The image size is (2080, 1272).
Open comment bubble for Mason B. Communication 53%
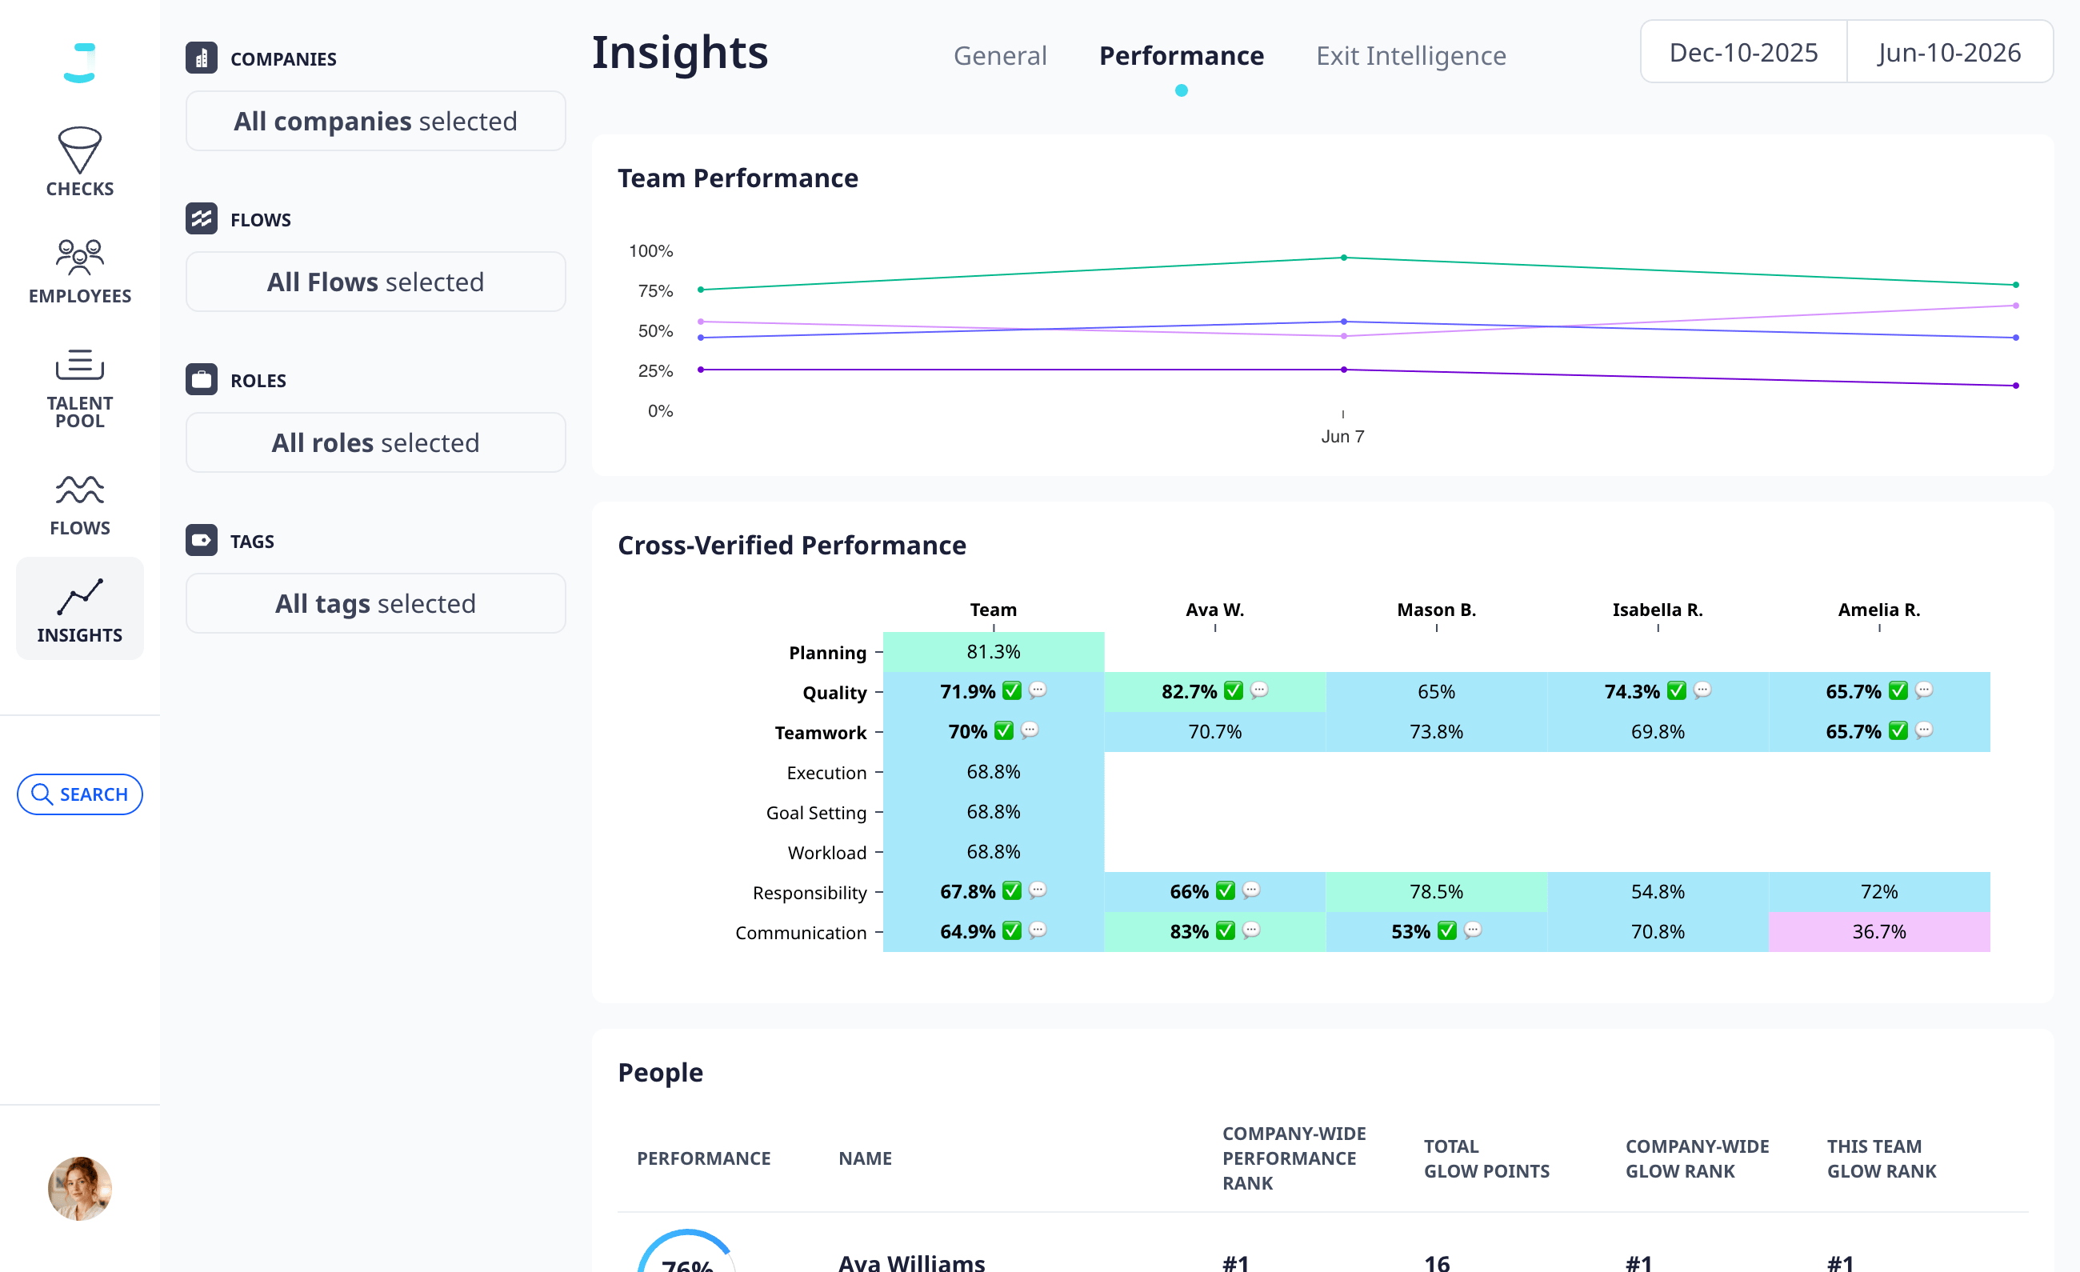[x=1473, y=930]
